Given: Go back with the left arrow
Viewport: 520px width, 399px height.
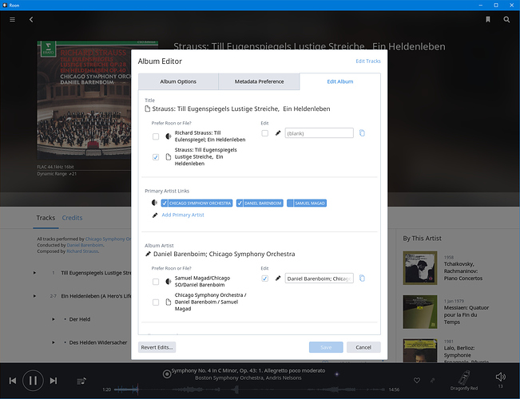Looking at the screenshot, I should point(31,20).
